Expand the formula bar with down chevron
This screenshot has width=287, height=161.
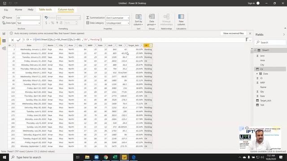[x=250, y=40]
